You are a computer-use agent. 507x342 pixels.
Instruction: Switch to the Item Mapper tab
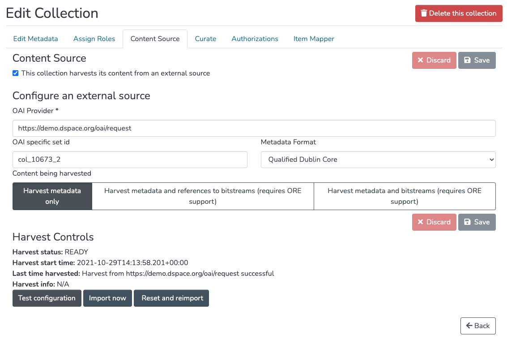coord(314,39)
